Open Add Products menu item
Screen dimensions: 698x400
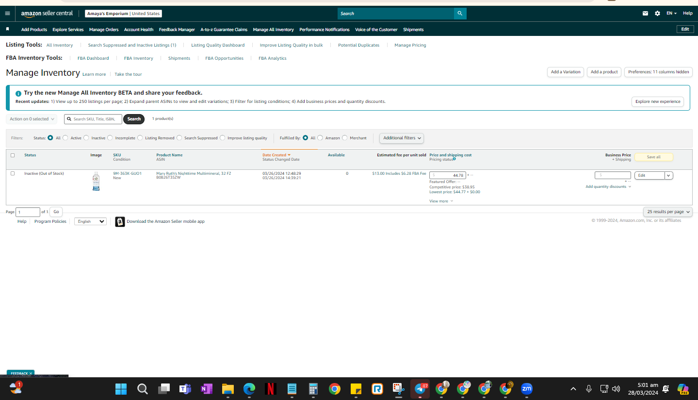tap(34, 30)
